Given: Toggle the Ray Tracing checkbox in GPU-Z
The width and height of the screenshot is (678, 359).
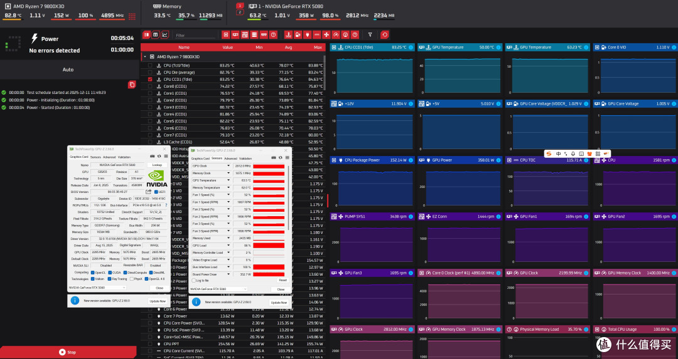Looking at the screenshot, I should point(109,279).
